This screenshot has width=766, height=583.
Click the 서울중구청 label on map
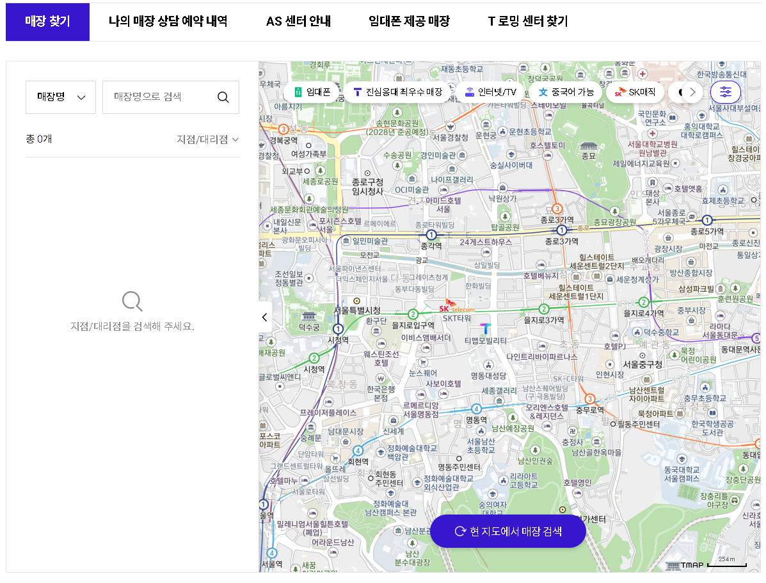[642, 365]
